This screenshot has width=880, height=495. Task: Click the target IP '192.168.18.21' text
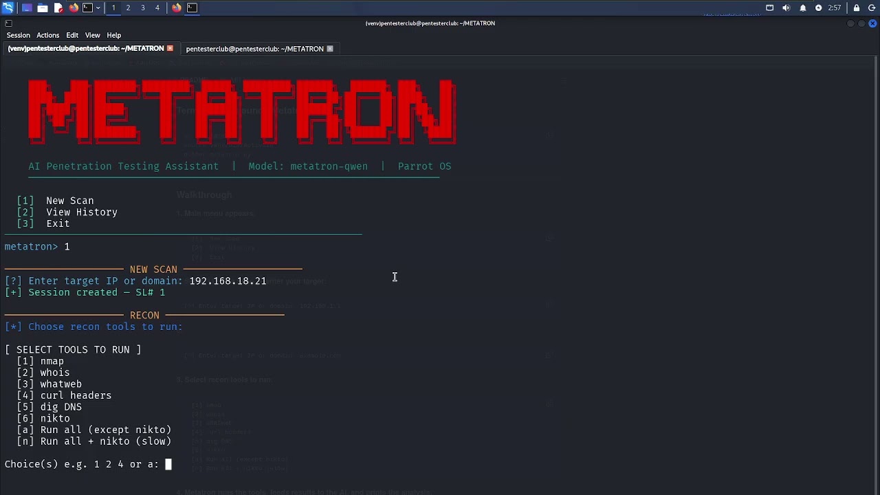pyautogui.click(x=228, y=281)
